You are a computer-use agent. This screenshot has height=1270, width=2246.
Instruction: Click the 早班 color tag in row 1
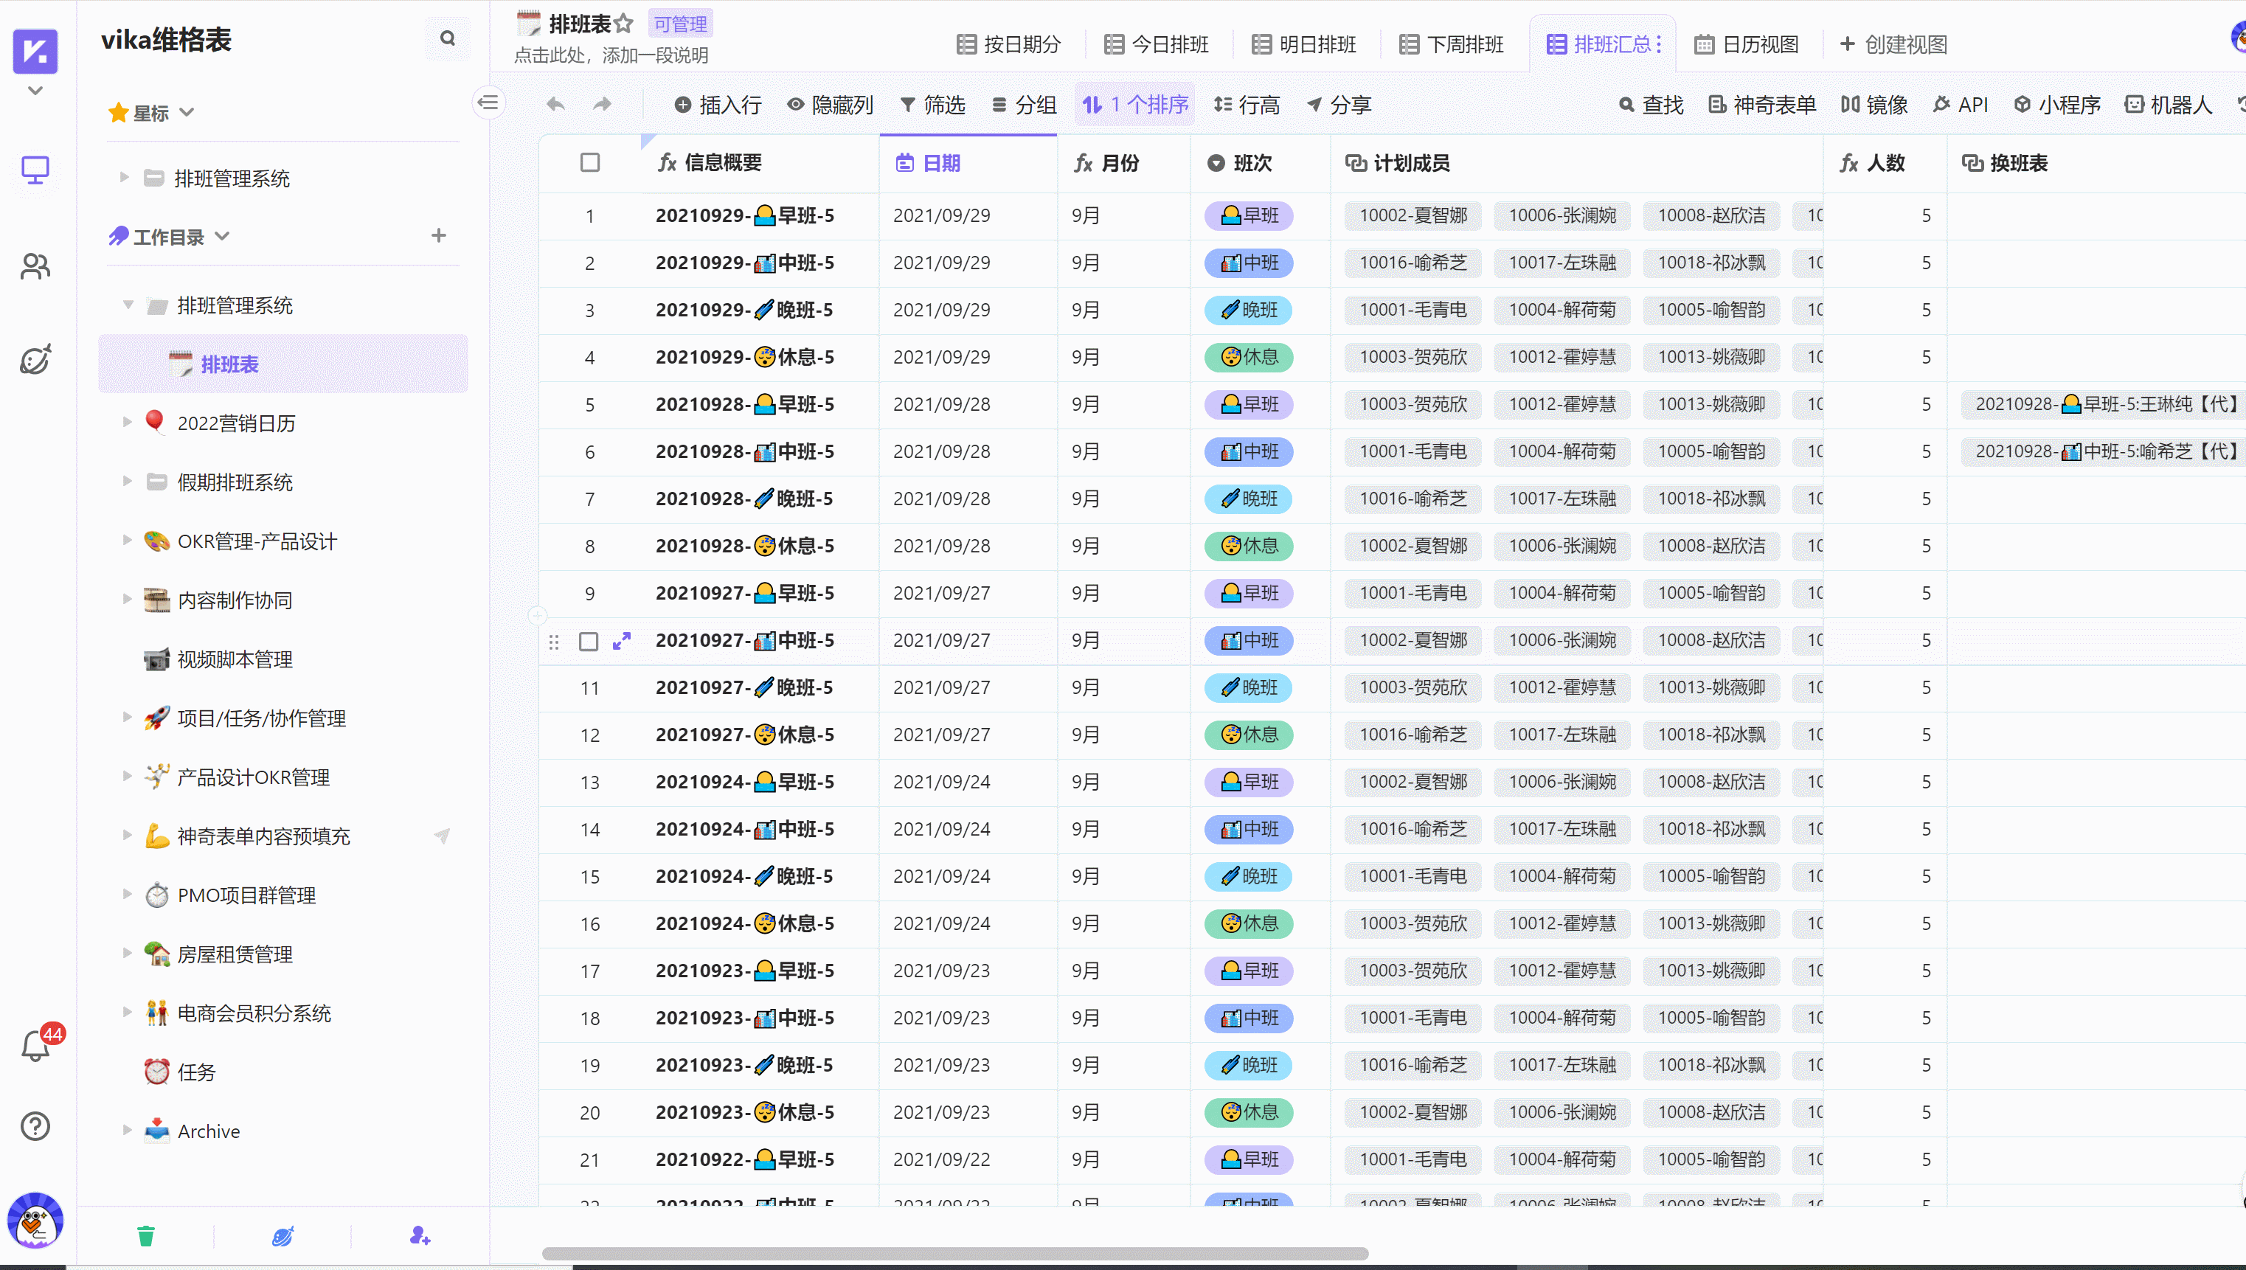point(1248,215)
